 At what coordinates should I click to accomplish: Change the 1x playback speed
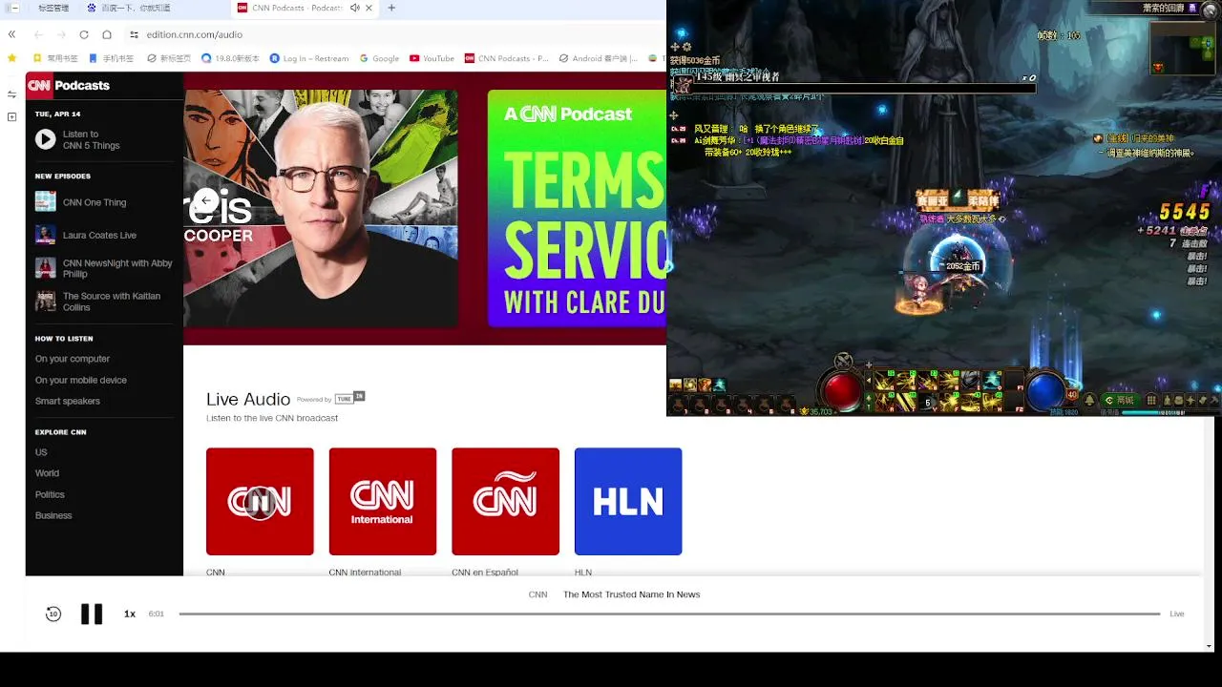click(x=130, y=614)
